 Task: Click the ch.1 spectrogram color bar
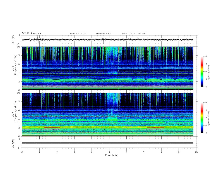[x=202, y=72]
